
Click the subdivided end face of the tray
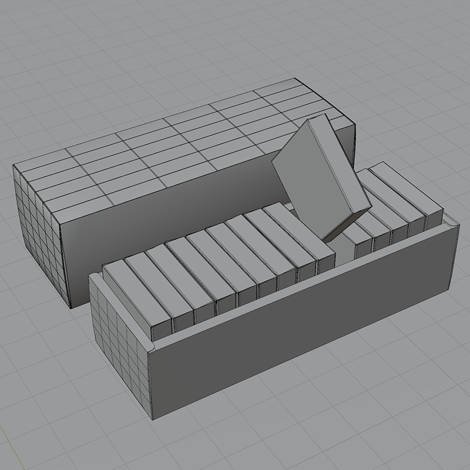(x=120, y=348)
